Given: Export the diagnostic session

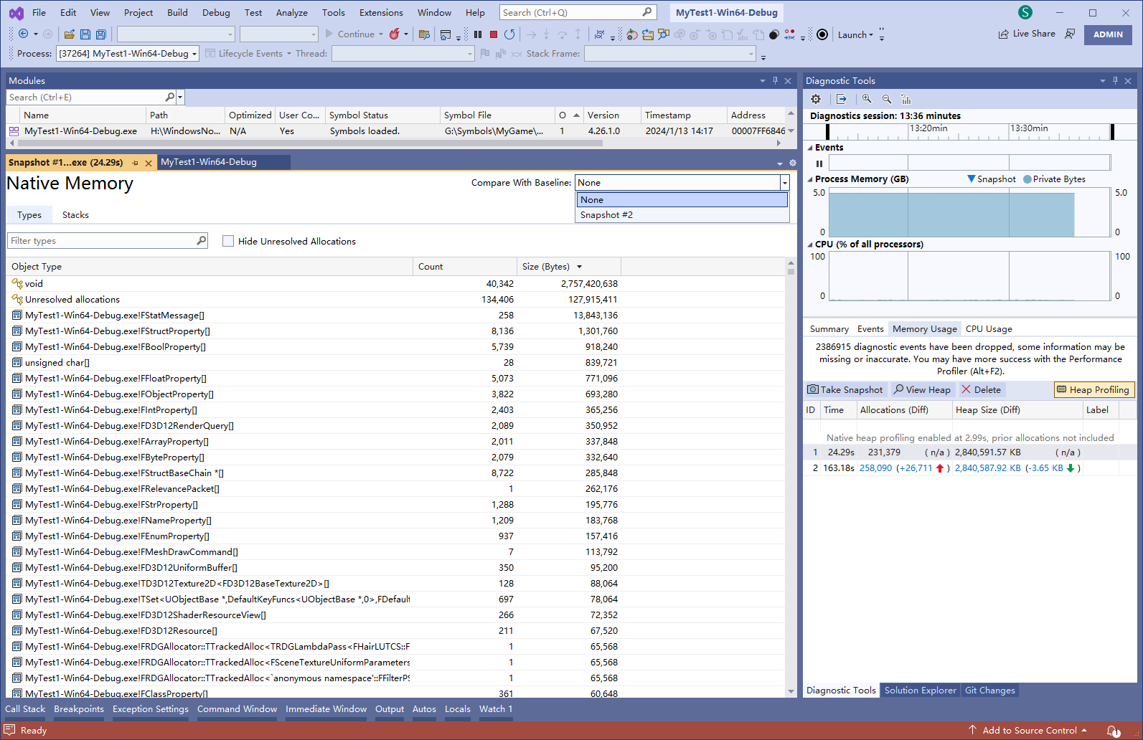Looking at the screenshot, I should [842, 99].
